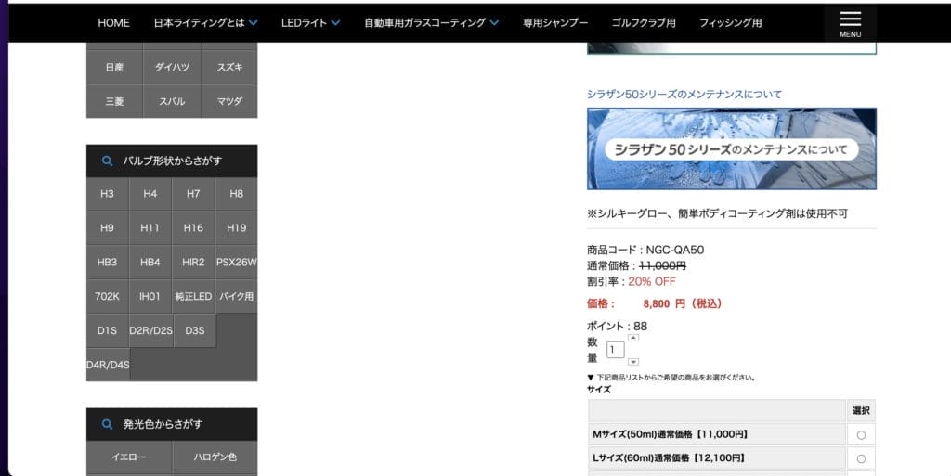Select the 日産 maker button
The width and height of the screenshot is (951, 476).
[114, 67]
